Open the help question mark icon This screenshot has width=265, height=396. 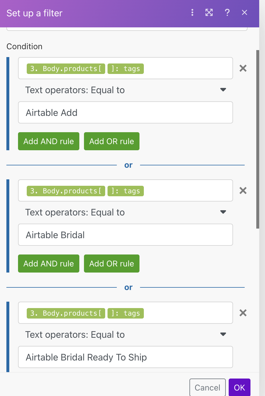click(x=227, y=12)
